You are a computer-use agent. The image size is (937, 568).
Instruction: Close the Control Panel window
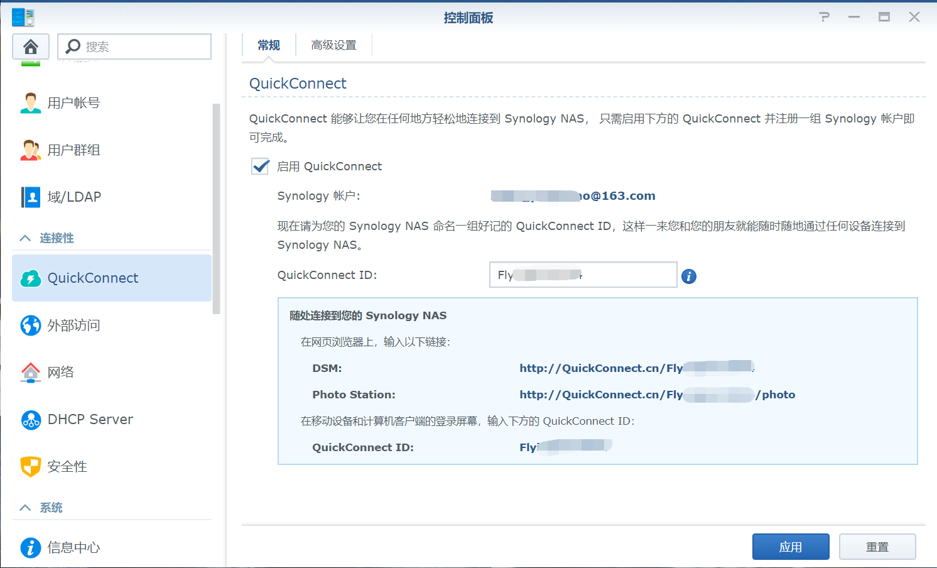point(914,17)
